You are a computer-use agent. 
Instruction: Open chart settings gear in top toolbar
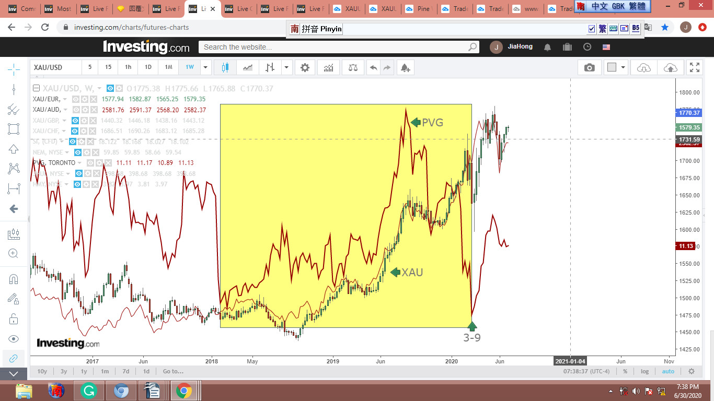pyautogui.click(x=305, y=67)
